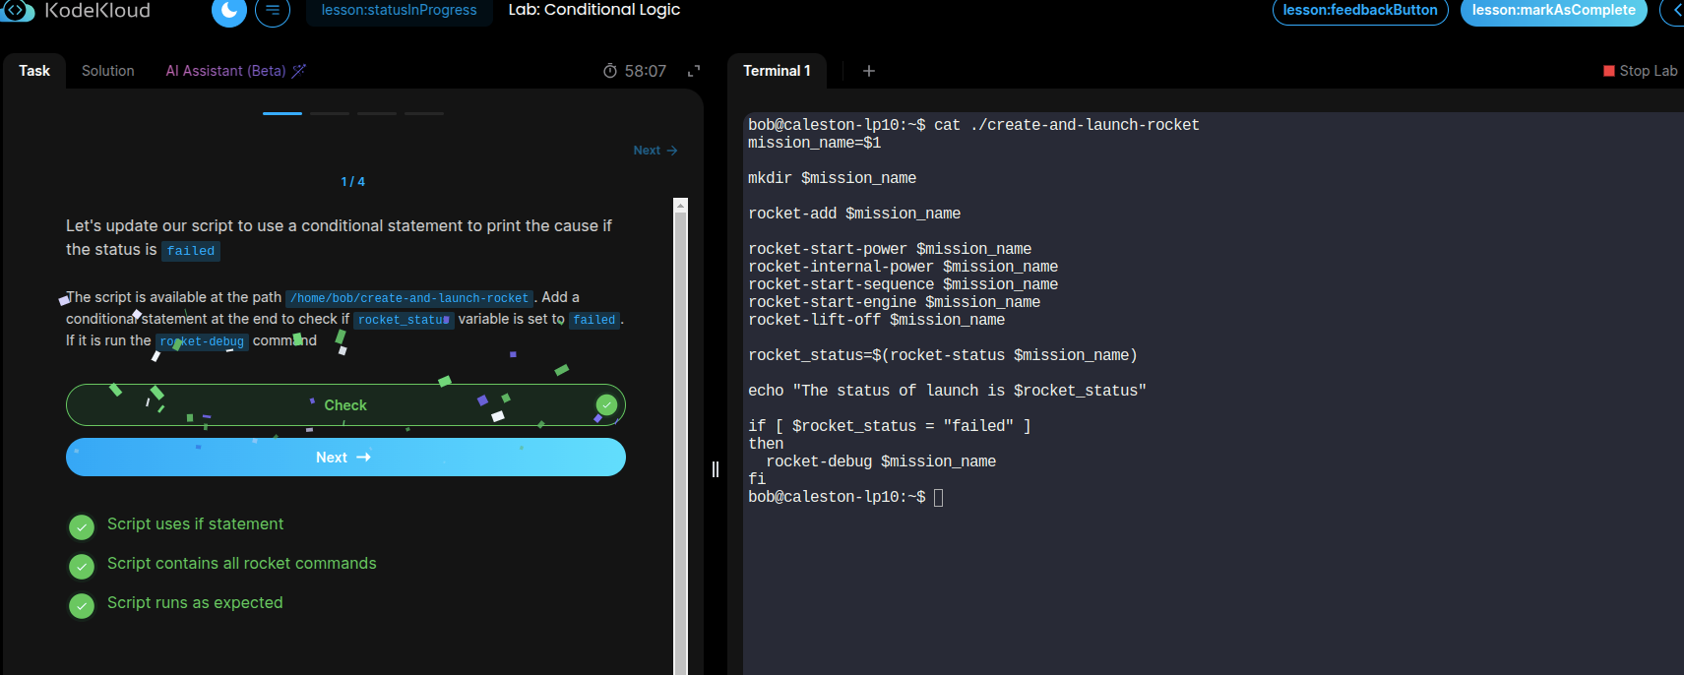Stop the lab with the red square

click(x=1609, y=71)
